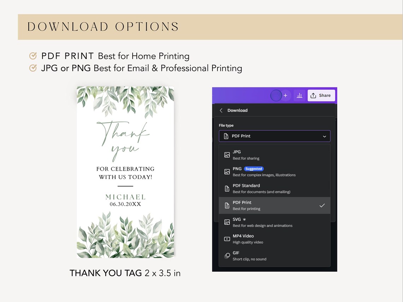Select PNG Suggested file type option
Image resolution: width=403 pixels, height=302 pixels.
tap(274, 172)
